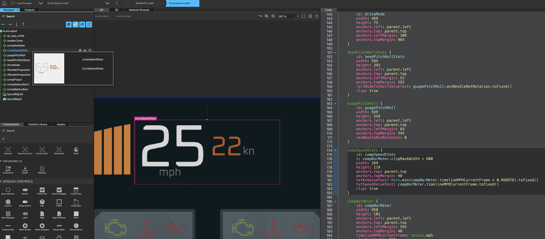Viewport: 545px width, 239px height.
Task: Toggle reverse component order button
Action: click(89, 24)
